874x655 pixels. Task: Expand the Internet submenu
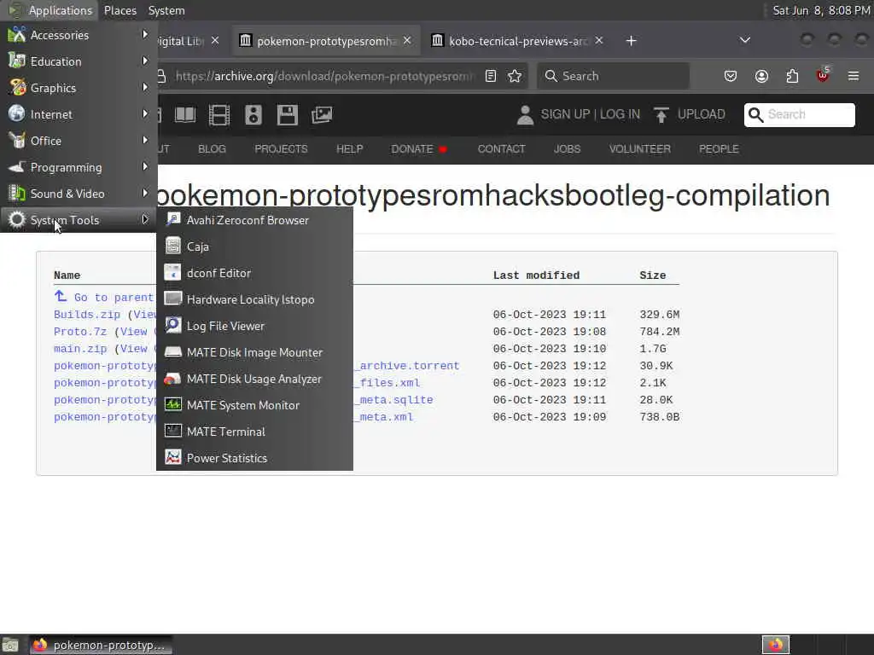[79, 114]
